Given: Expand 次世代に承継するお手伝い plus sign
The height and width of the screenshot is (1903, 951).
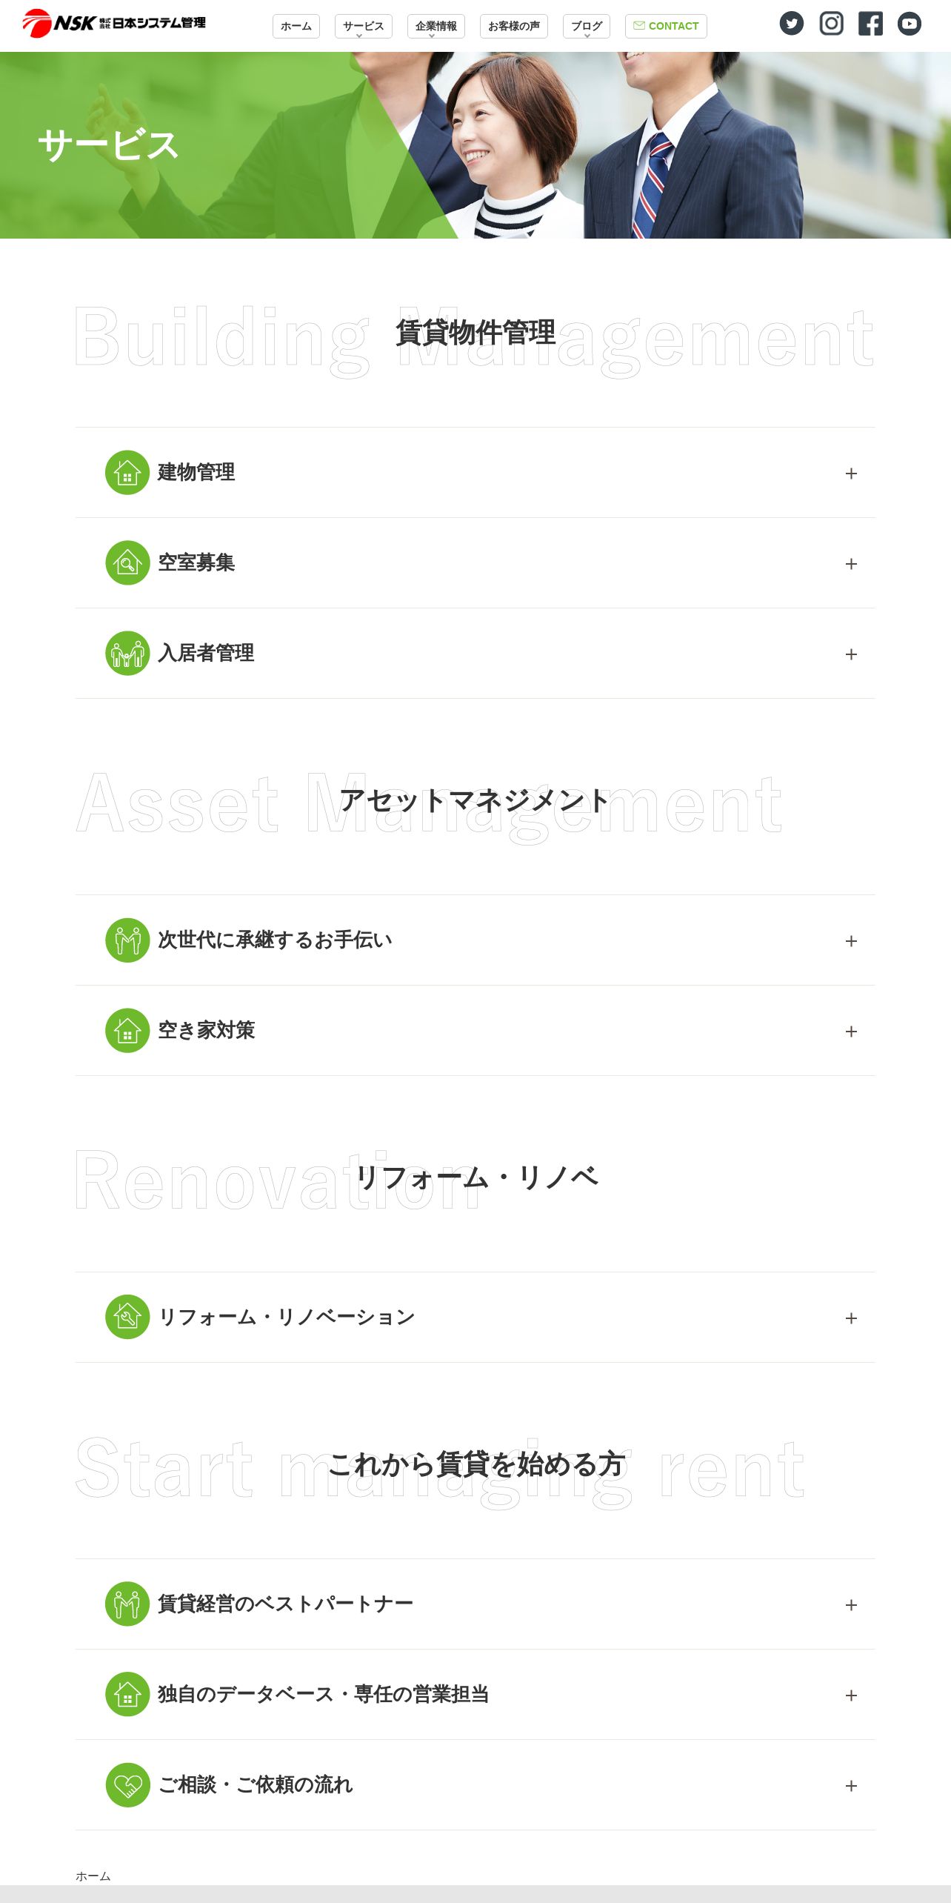Looking at the screenshot, I should [x=852, y=941].
